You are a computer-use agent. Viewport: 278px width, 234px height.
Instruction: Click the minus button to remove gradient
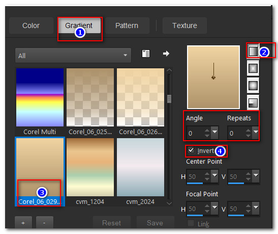(45, 223)
